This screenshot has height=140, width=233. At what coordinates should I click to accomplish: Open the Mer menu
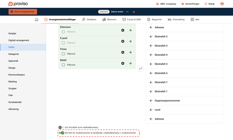point(195,20)
